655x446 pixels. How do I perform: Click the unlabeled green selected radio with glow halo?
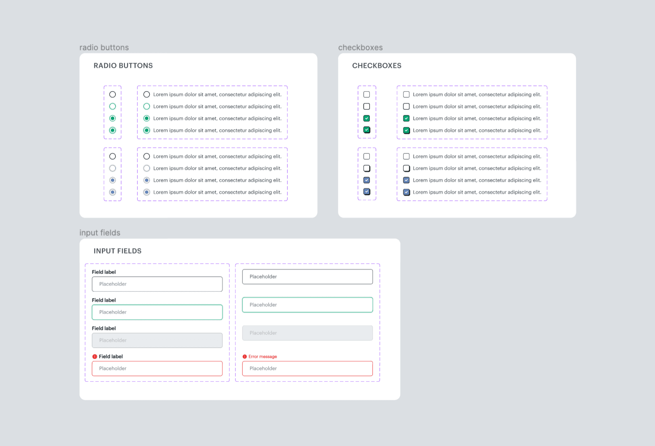[x=113, y=130]
